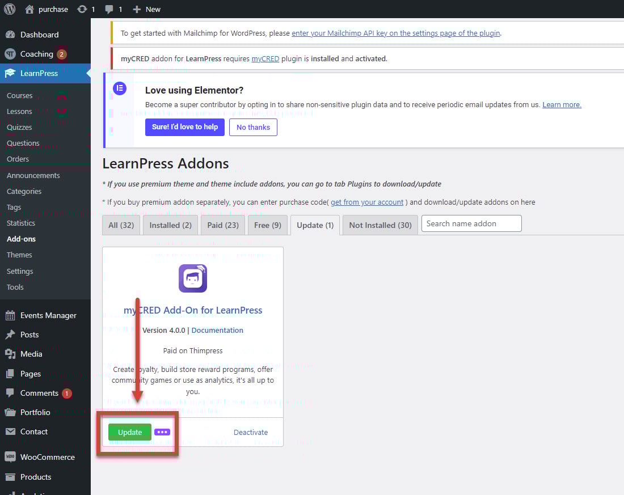Select Add-ons submenu item
The image size is (624, 495).
coord(21,239)
